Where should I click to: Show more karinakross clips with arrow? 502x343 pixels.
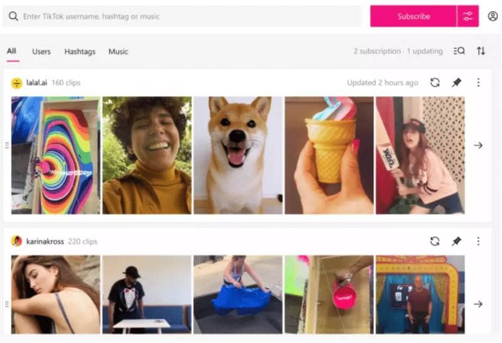click(x=478, y=304)
